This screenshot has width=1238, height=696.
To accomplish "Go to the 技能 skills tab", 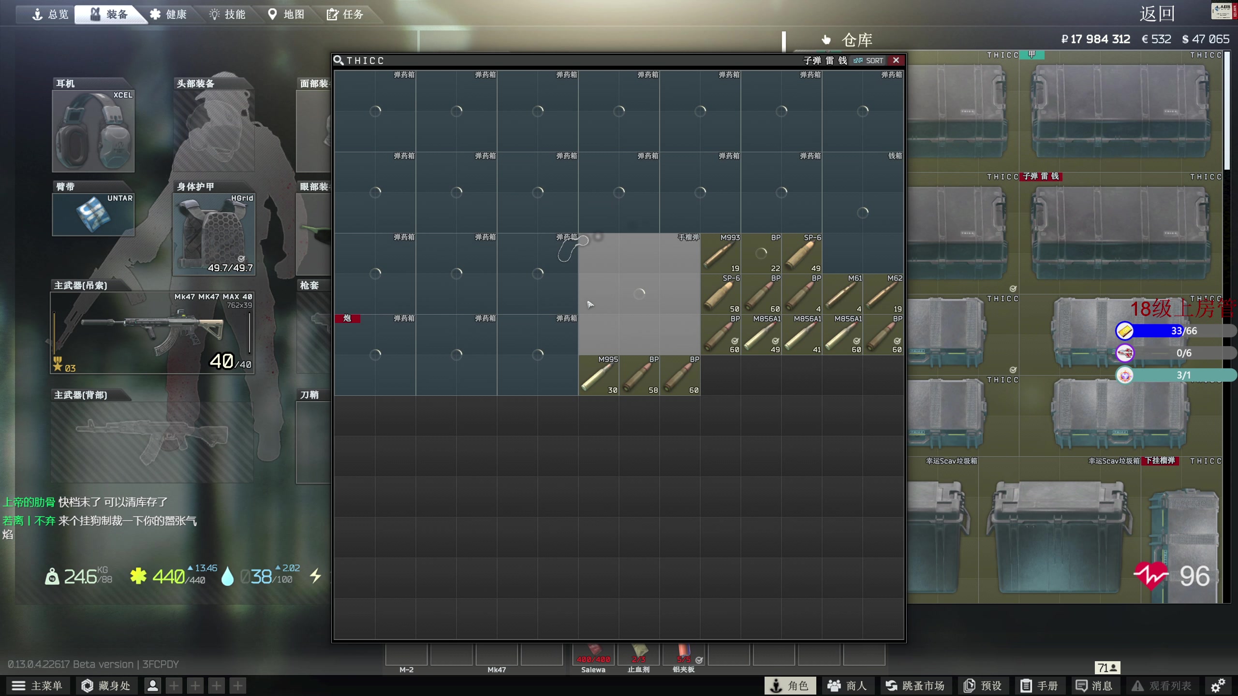I will pyautogui.click(x=227, y=14).
